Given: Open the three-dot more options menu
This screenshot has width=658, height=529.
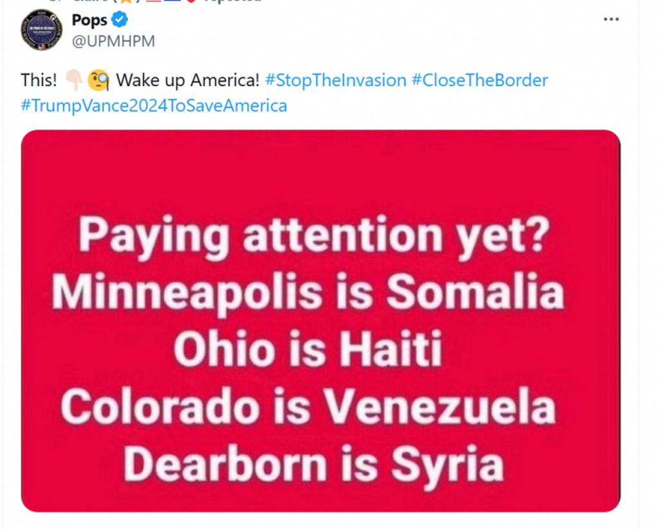Looking at the screenshot, I should 611,20.
